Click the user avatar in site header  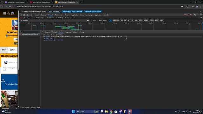coord(13,13)
